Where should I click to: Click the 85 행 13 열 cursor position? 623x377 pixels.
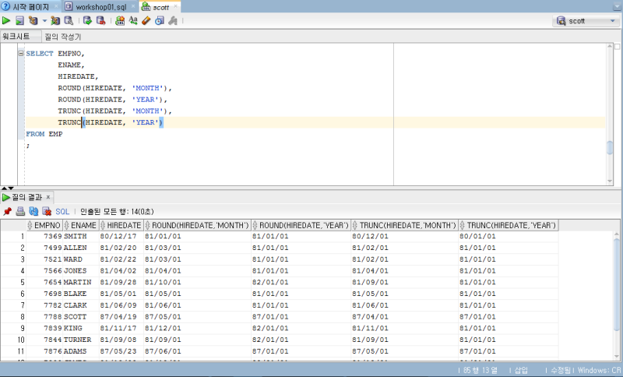pyautogui.click(x=480, y=370)
